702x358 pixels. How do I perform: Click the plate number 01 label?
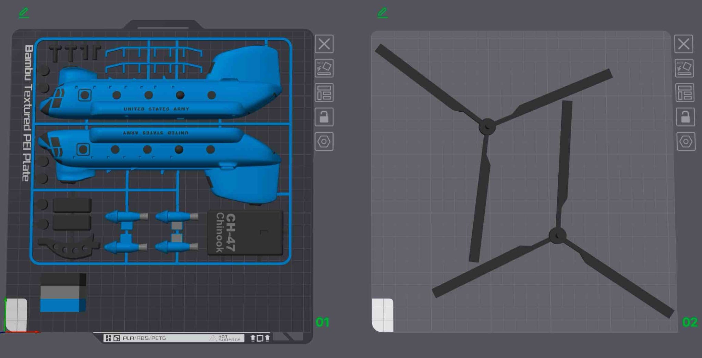(x=322, y=322)
